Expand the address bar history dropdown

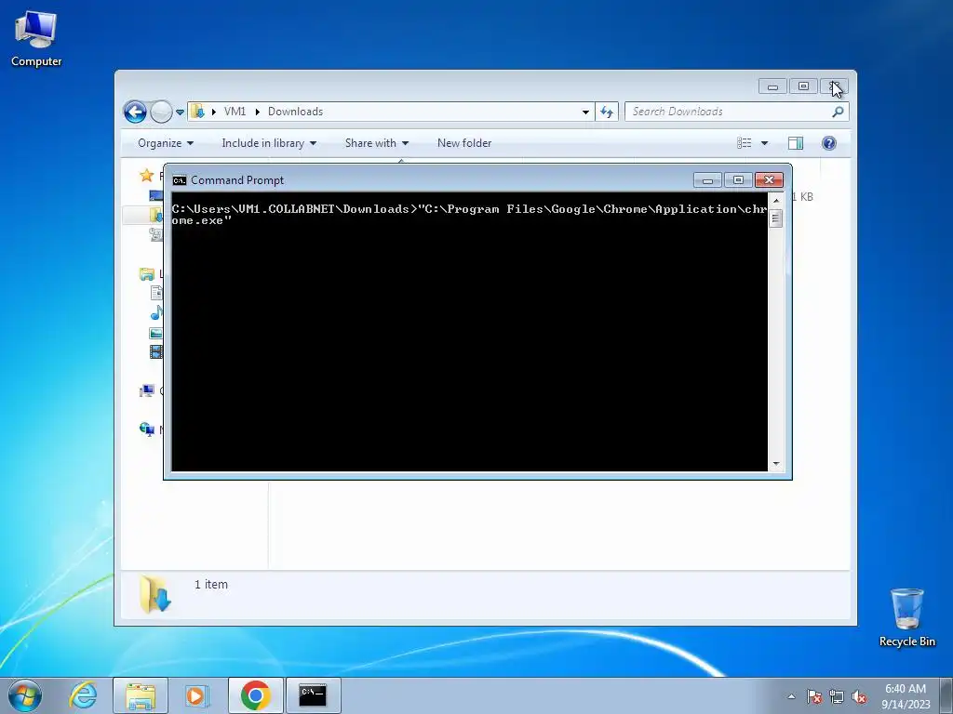(x=585, y=112)
